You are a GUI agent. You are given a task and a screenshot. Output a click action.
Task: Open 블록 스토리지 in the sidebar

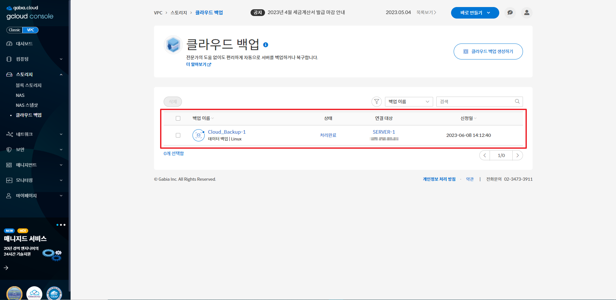(29, 85)
